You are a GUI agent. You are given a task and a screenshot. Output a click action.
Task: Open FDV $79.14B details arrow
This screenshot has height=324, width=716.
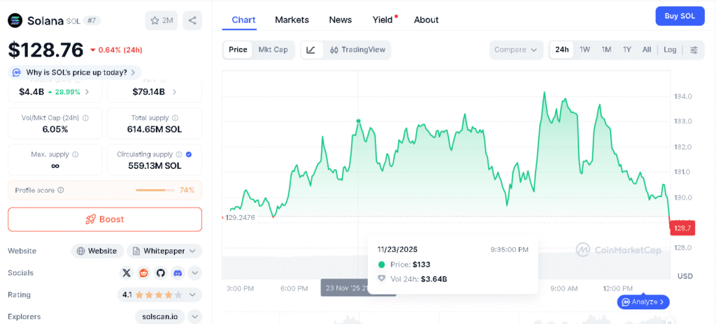tap(174, 91)
